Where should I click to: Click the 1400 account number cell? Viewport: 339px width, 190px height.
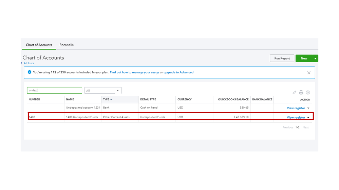click(32, 117)
